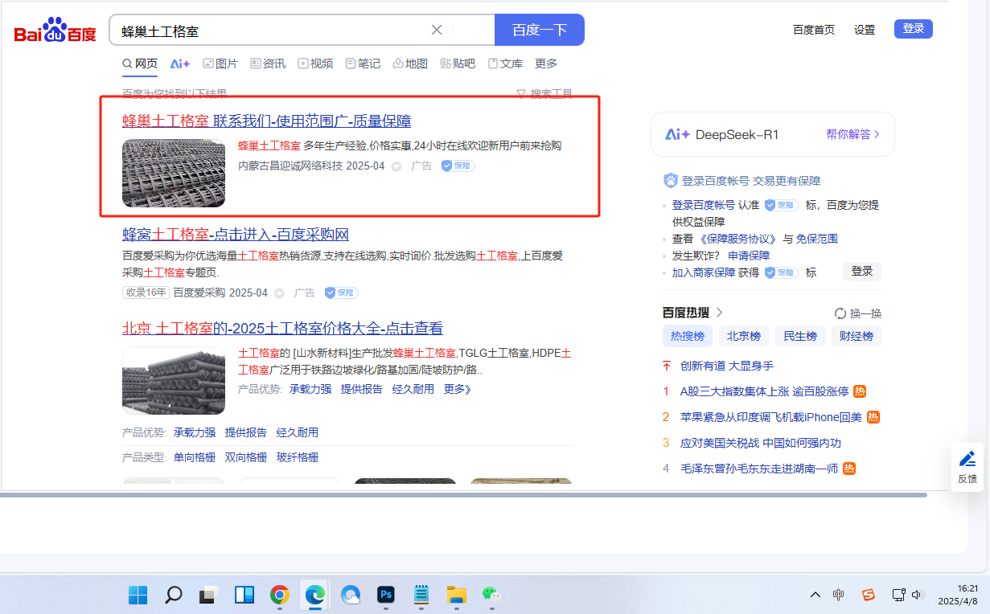This screenshot has height=614, width=990.
Task: Click the 反馈 feedback pencil icon
Action: coord(967,459)
